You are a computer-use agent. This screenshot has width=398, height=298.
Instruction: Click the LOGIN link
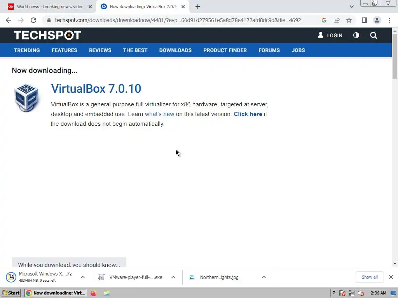point(330,35)
